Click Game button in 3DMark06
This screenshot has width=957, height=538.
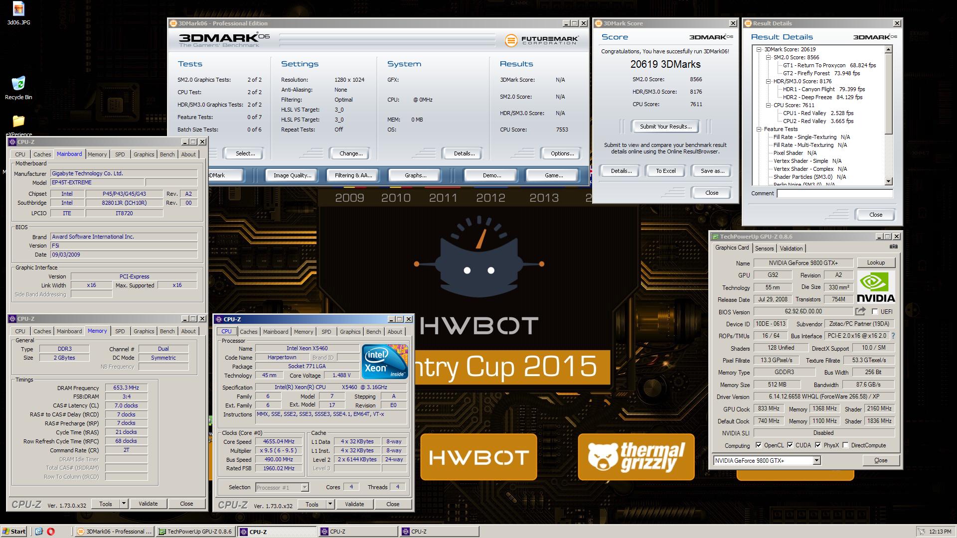pos(554,175)
